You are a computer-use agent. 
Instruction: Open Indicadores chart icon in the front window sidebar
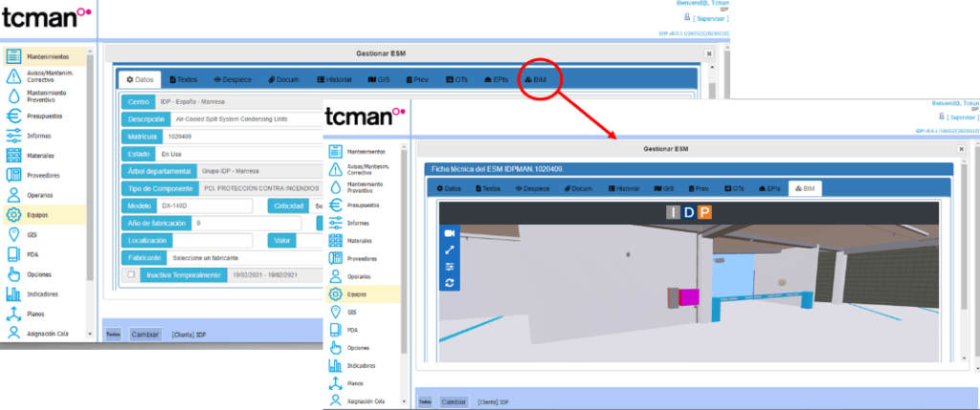335,366
